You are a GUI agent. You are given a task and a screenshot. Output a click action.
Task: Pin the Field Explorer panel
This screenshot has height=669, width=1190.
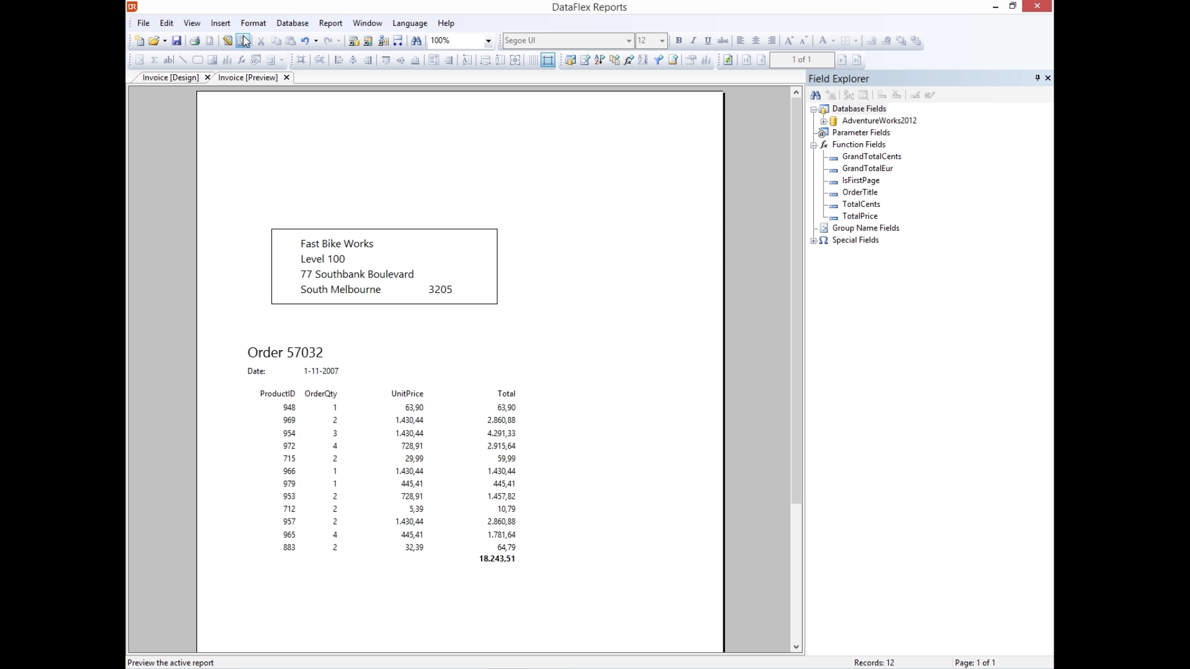pos(1037,78)
